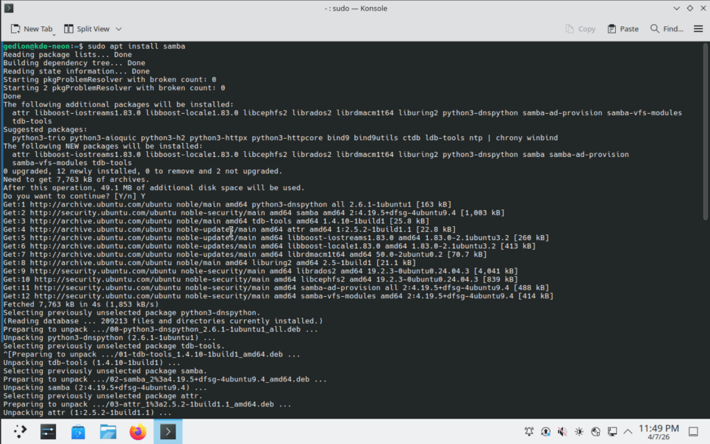This screenshot has height=444, width=710.
Task: Open Konsole's hamburger menu
Action: click(697, 28)
